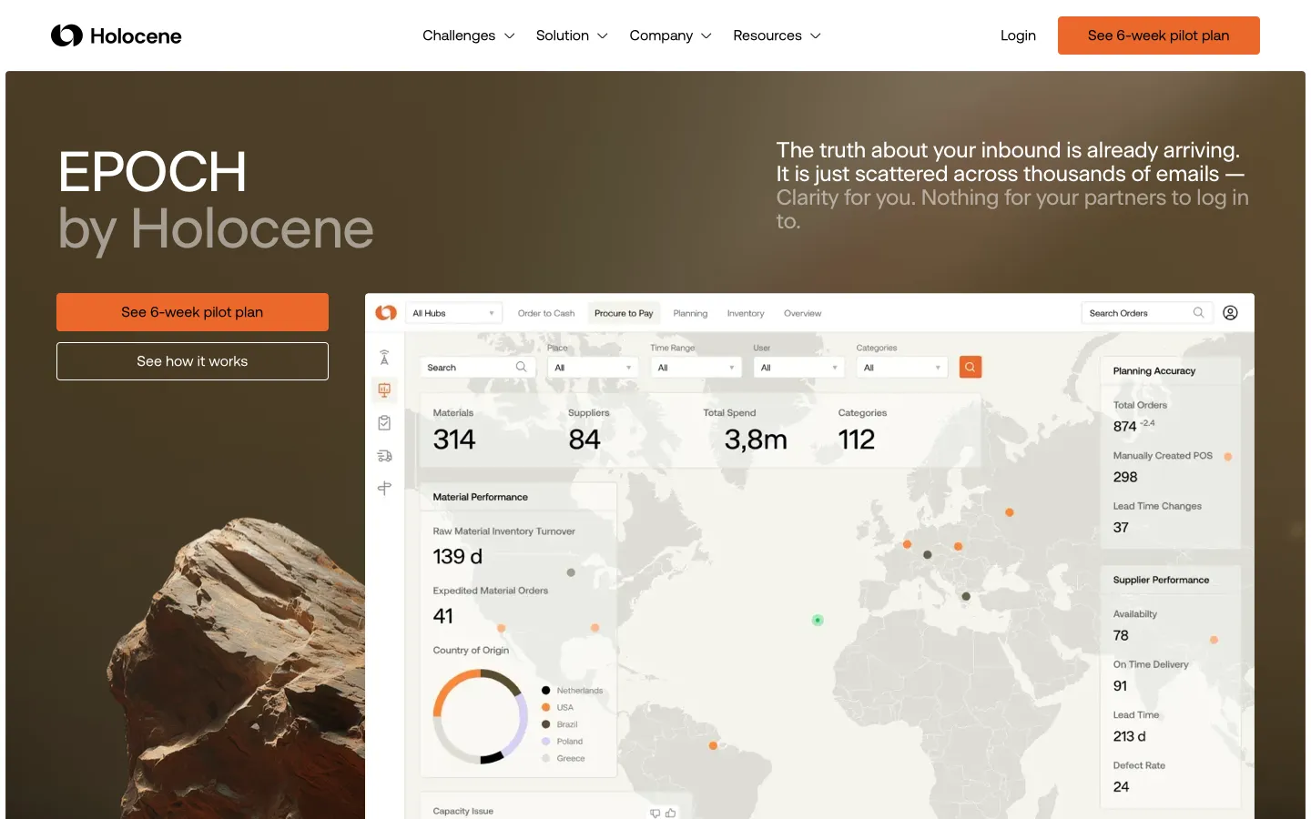Click the Supplier Performance heading
This screenshot has width=1311, height=819.
1161,580
